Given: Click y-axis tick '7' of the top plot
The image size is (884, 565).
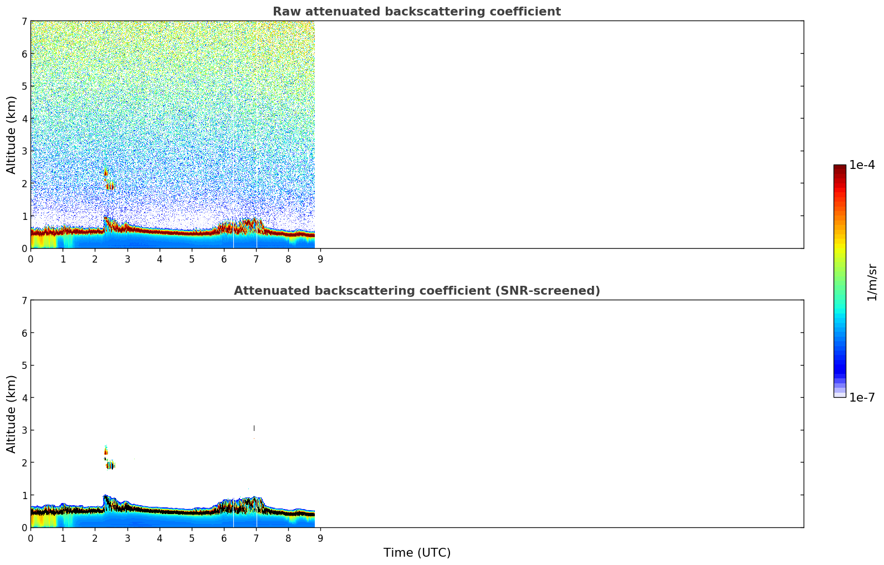Looking at the screenshot, I should pos(24,21).
